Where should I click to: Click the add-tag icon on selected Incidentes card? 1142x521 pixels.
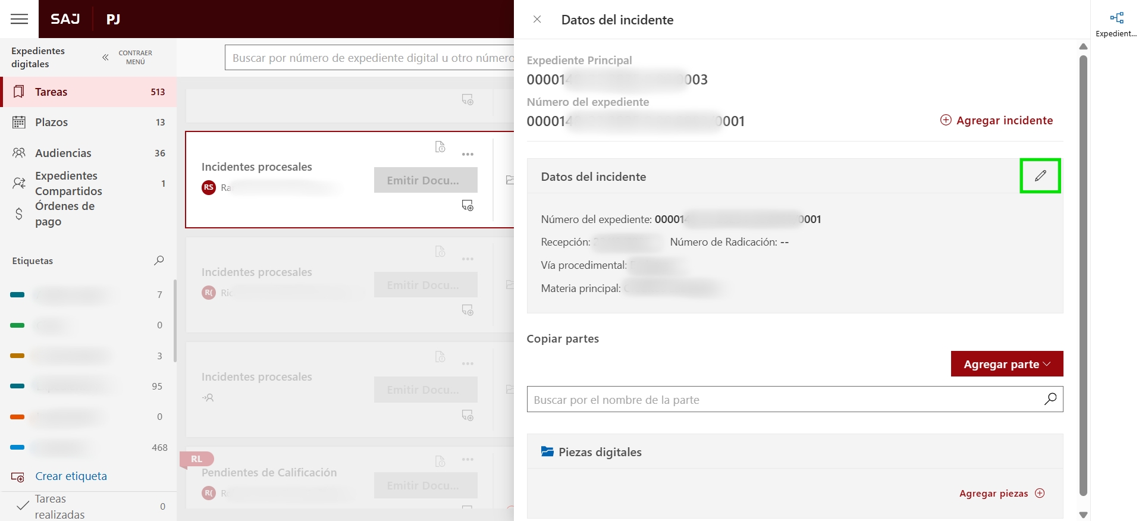tap(468, 206)
